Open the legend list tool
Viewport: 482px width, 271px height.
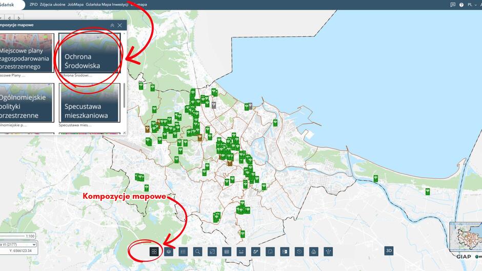point(183,252)
